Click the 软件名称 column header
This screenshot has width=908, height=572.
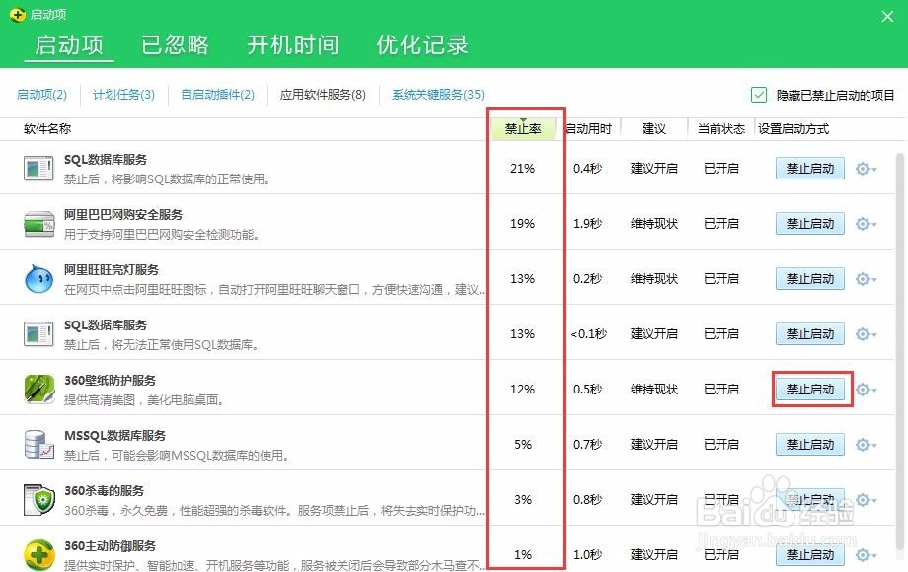(x=47, y=129)
